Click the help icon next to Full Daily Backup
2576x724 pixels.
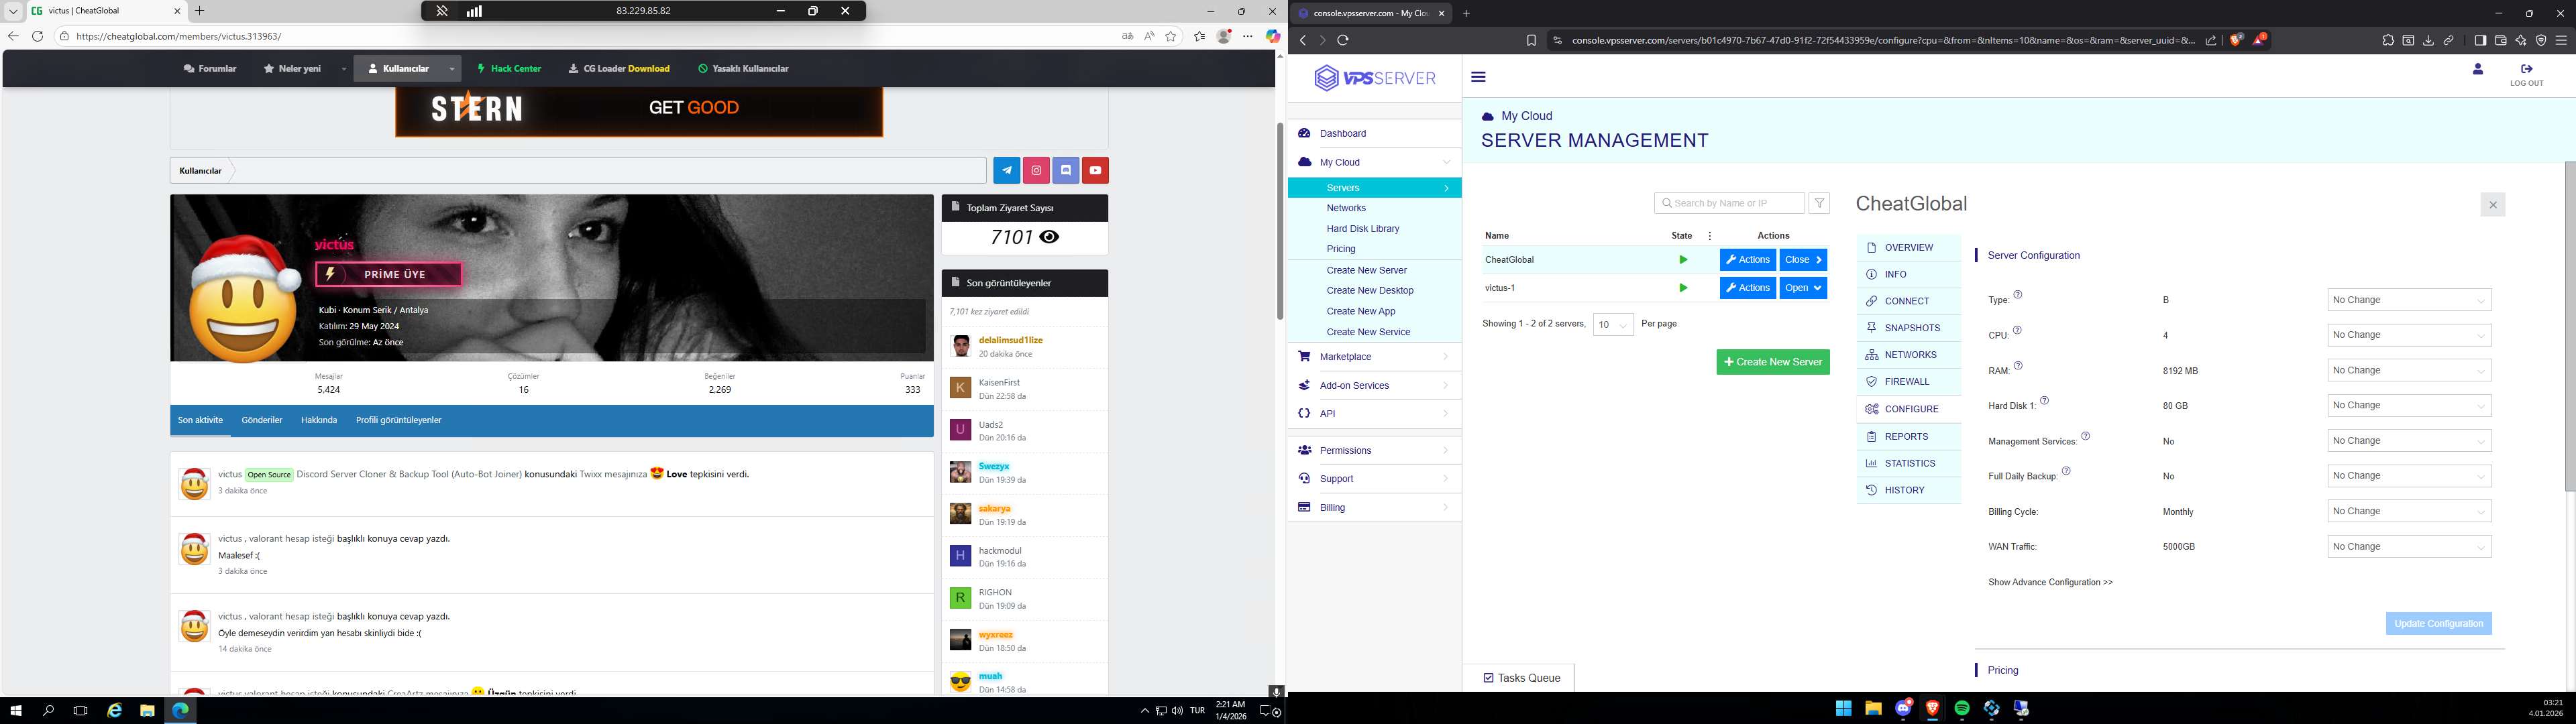click(x=2066, y=471)
